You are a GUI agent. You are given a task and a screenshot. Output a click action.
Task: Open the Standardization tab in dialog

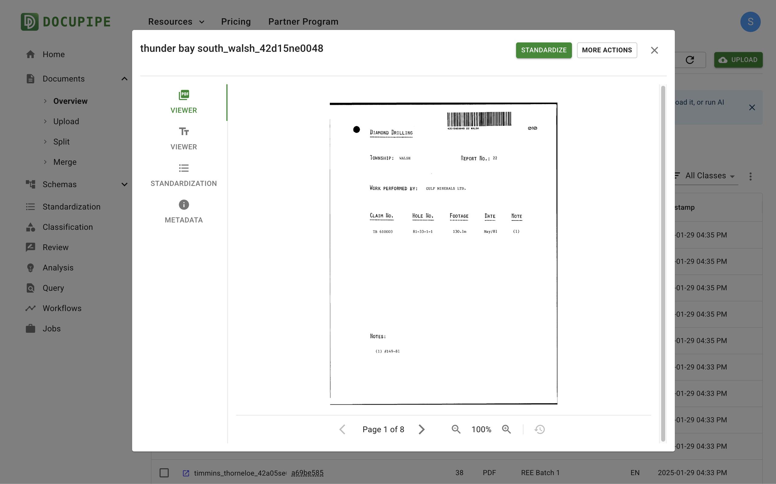183,175
